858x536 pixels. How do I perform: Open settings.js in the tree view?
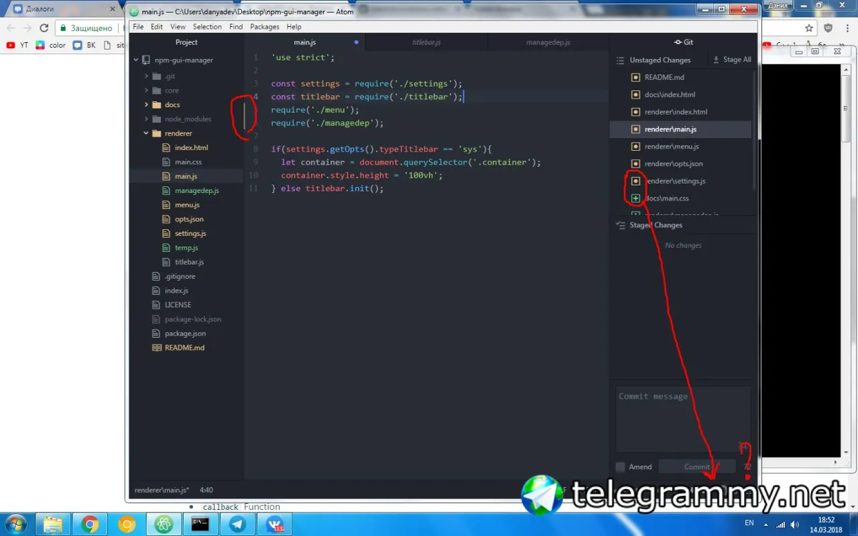[x=190, y=234]
